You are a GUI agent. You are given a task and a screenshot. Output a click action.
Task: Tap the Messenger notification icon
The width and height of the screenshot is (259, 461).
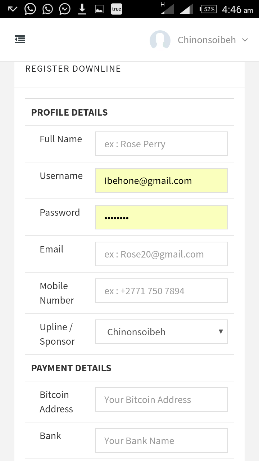pos(65,9)
